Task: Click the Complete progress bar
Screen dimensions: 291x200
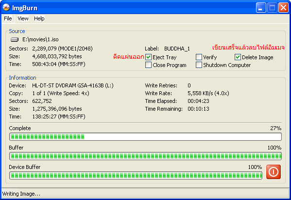Action: click(x=145, y=137)
